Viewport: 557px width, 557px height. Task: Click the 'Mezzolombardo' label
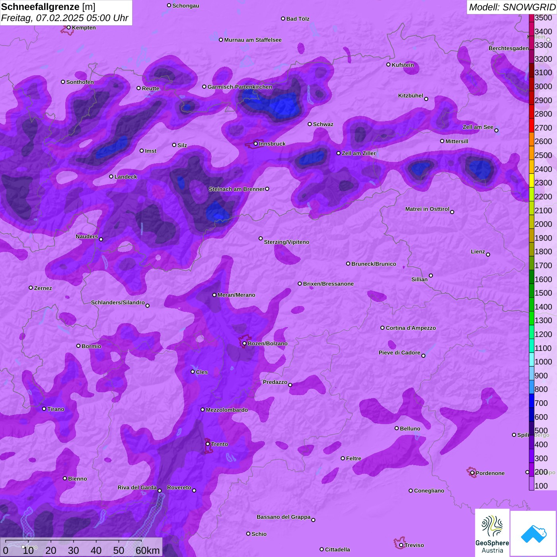point(227,410)
